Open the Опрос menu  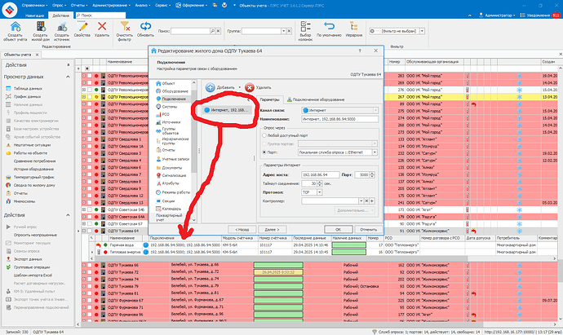click(x=59, y=6)
